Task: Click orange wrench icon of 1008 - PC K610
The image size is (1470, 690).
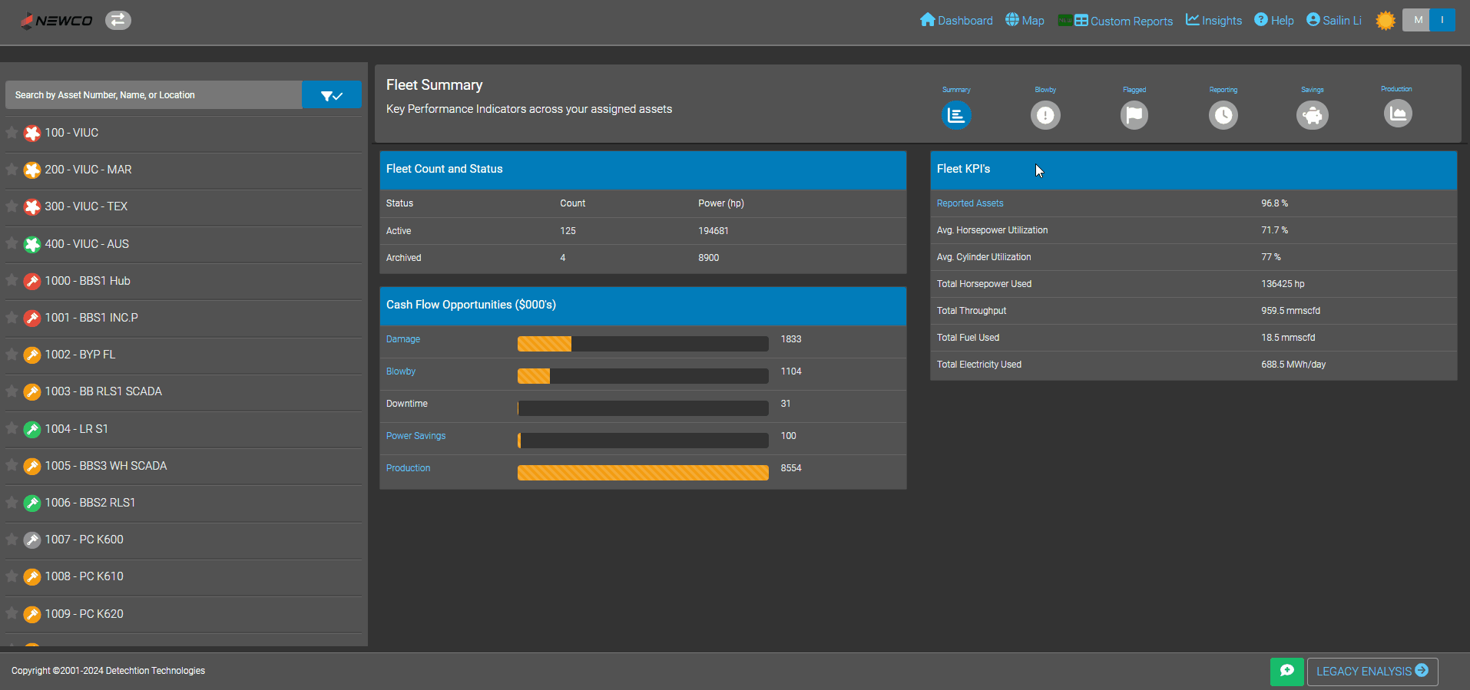Action: [x=32, y=577]
